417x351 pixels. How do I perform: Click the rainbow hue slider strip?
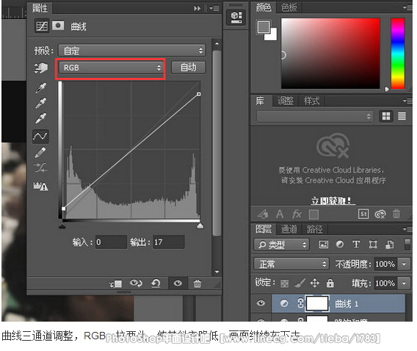(398, 54)
